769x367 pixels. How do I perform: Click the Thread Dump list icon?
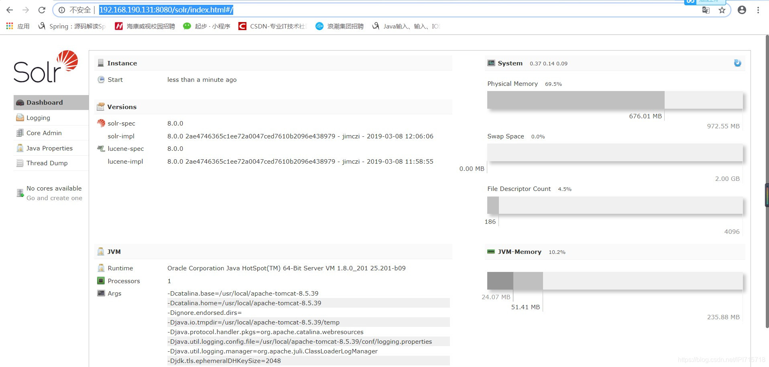tap(20, 163)
